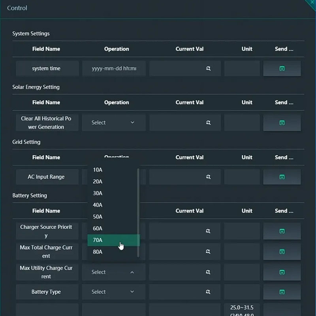Image resolution: width=316 pixels, height=316 pixels.
Task: Click the Battery Setting section heading
Action: [x=30, y=195]
